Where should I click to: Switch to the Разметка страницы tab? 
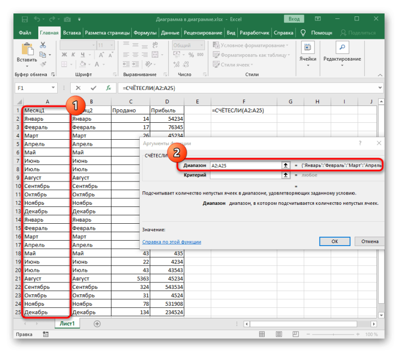107,33
